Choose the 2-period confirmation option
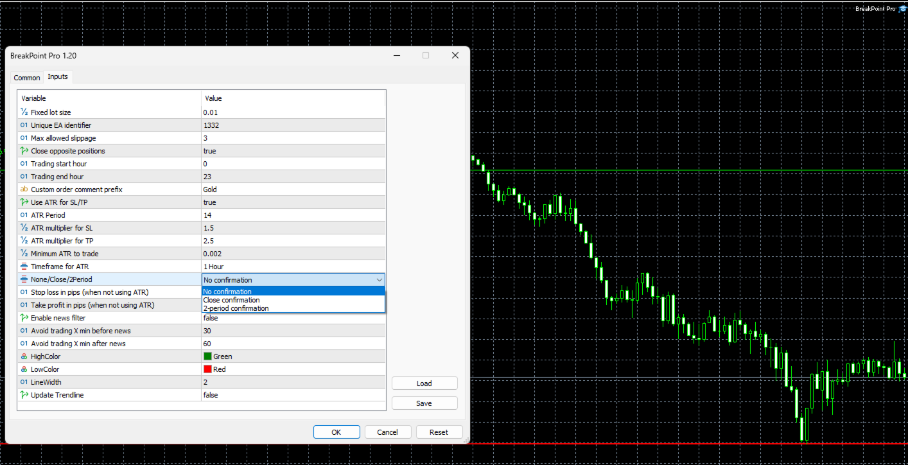Screen dimensions: 908x465 click(293, 308)
